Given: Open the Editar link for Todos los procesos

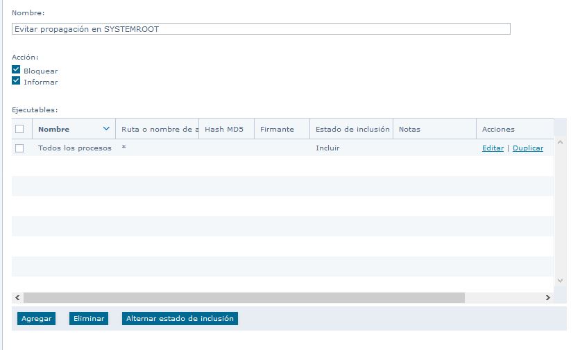Looking at the screenshot, I should tap(493, 148).
